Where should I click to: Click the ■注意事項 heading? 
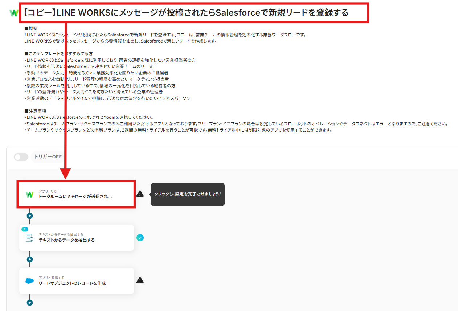coord(35,111)
